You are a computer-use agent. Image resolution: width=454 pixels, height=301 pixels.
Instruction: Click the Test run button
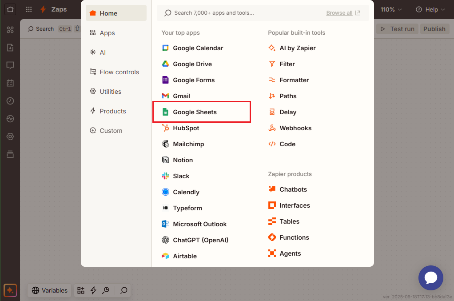point(397,29)
